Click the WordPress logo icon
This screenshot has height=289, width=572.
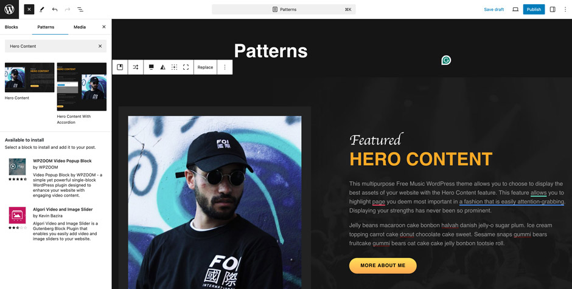pos(9,9)
